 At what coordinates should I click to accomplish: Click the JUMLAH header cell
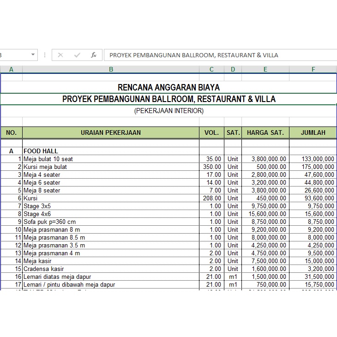click(x=313, y=132)
